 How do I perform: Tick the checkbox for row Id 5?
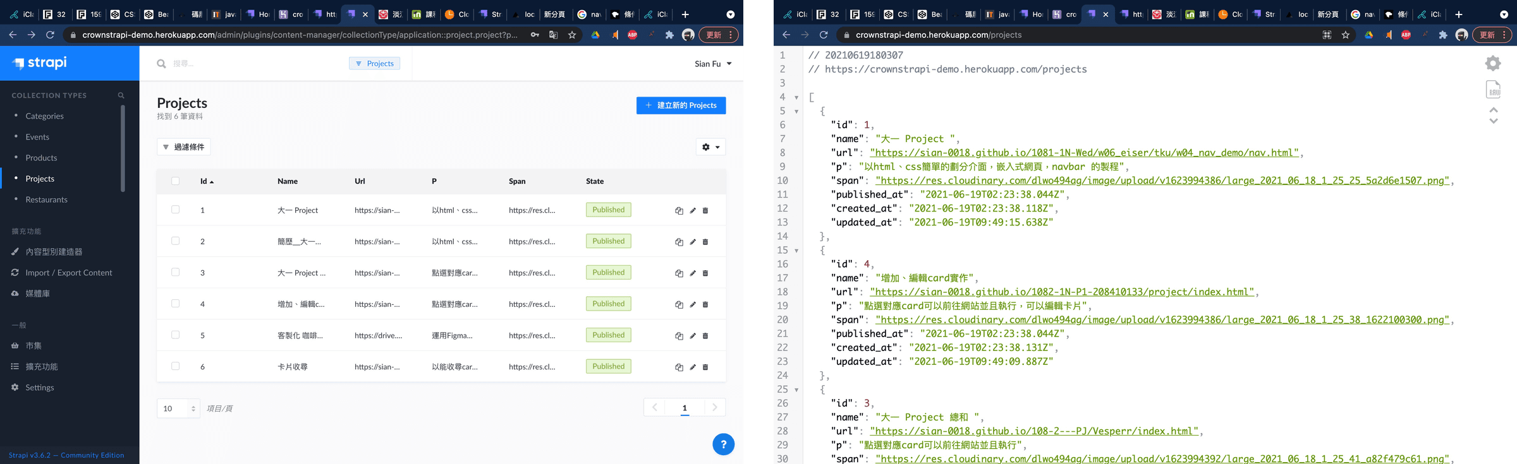[175, 335]
